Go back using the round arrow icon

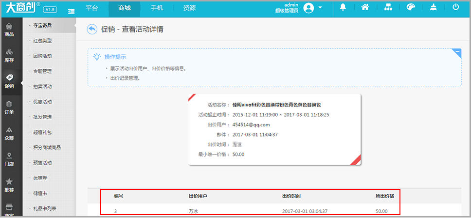tap(92, 29)
